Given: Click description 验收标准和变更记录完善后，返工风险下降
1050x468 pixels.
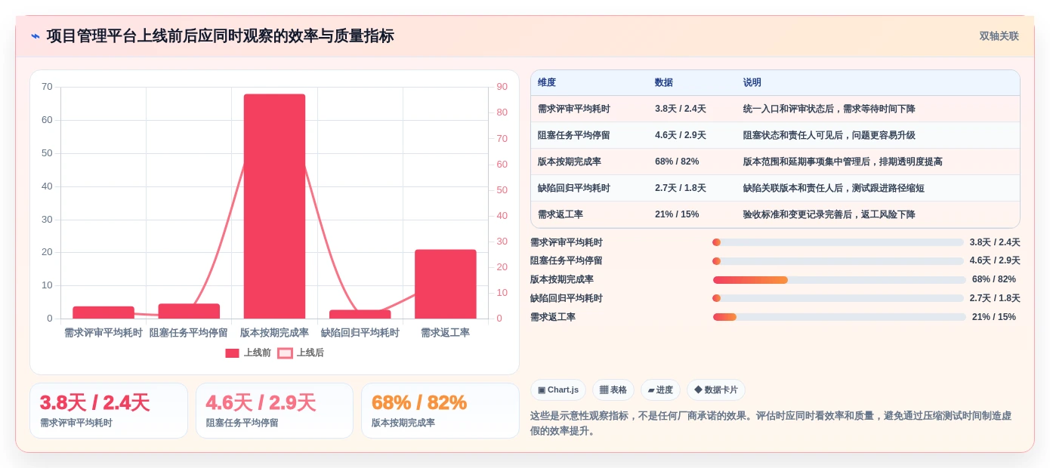Looking at the screenshot, I should click(829, 214).
